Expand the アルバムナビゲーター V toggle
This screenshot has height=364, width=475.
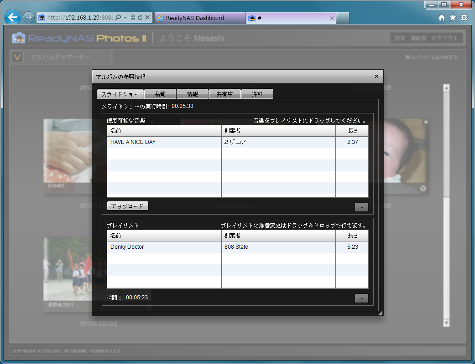(x=18, y=57)
